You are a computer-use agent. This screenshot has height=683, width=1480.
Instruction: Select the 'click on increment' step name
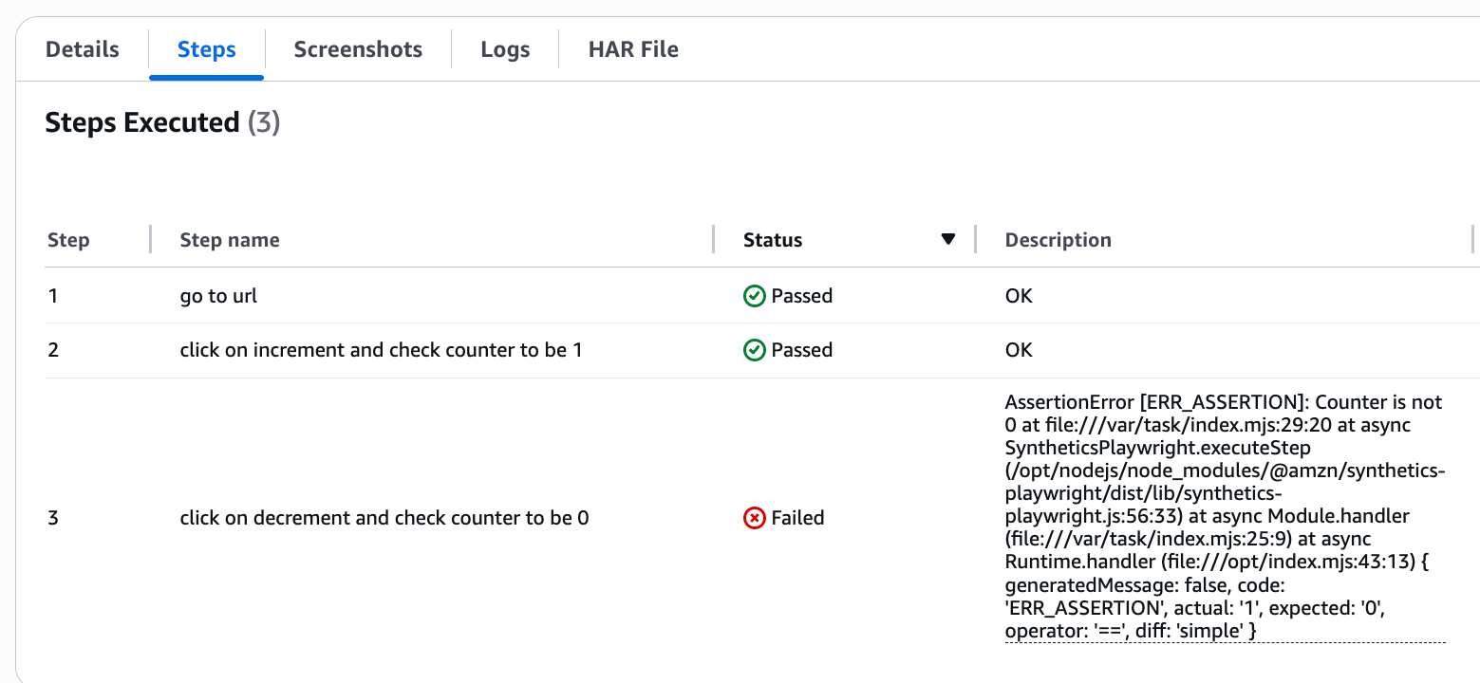[381, 351]
